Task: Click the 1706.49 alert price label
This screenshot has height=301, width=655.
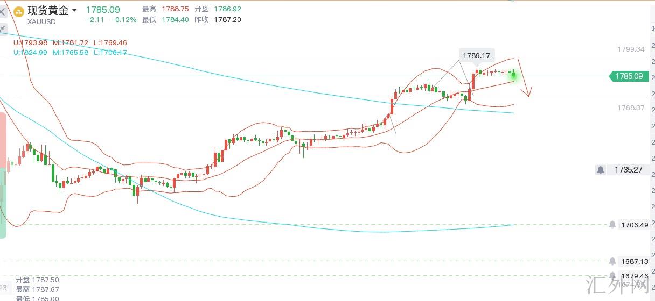Action: point(634,225)
